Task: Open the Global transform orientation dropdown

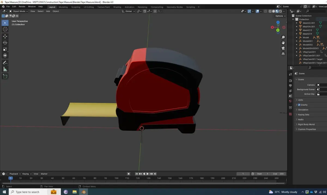Action: click(128, 11)
